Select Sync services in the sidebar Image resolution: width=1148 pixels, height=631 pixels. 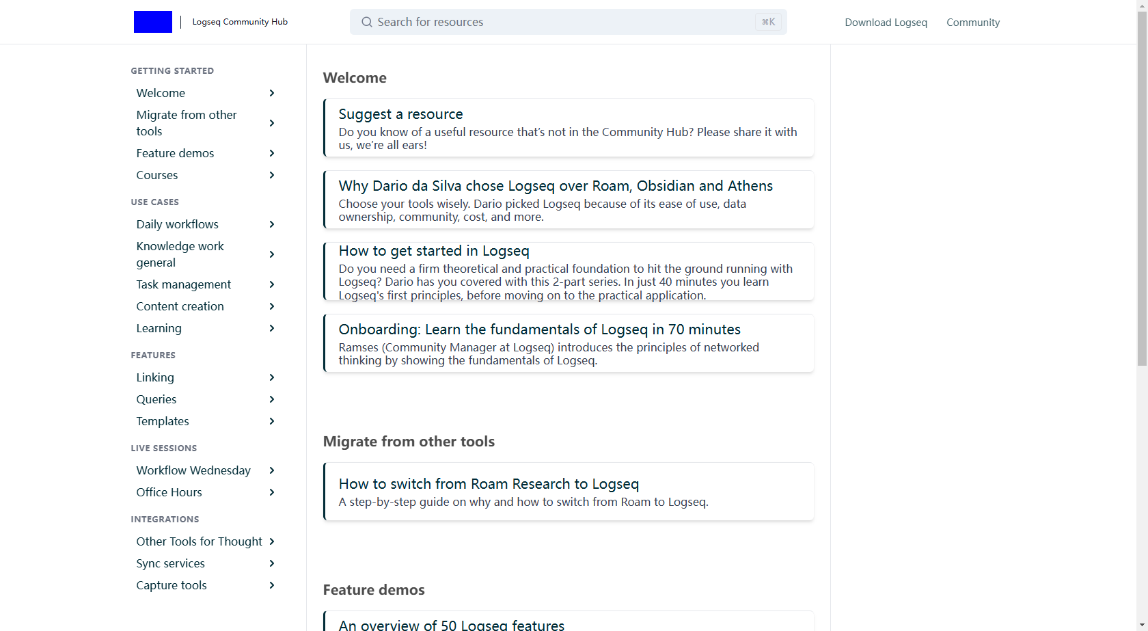point(170,563)
